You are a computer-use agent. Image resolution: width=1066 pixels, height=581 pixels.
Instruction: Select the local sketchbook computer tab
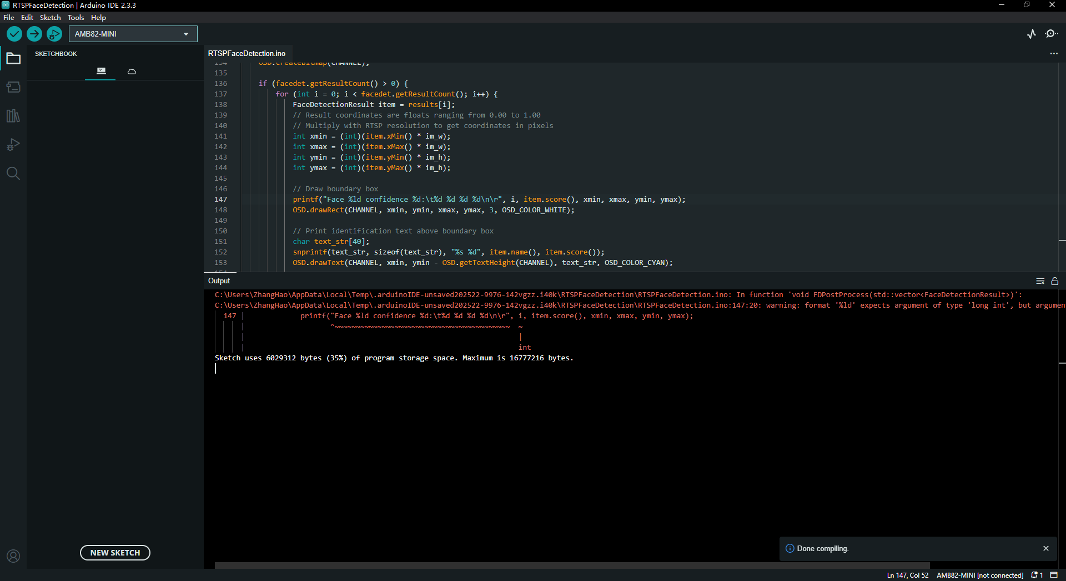pos(100,72)
